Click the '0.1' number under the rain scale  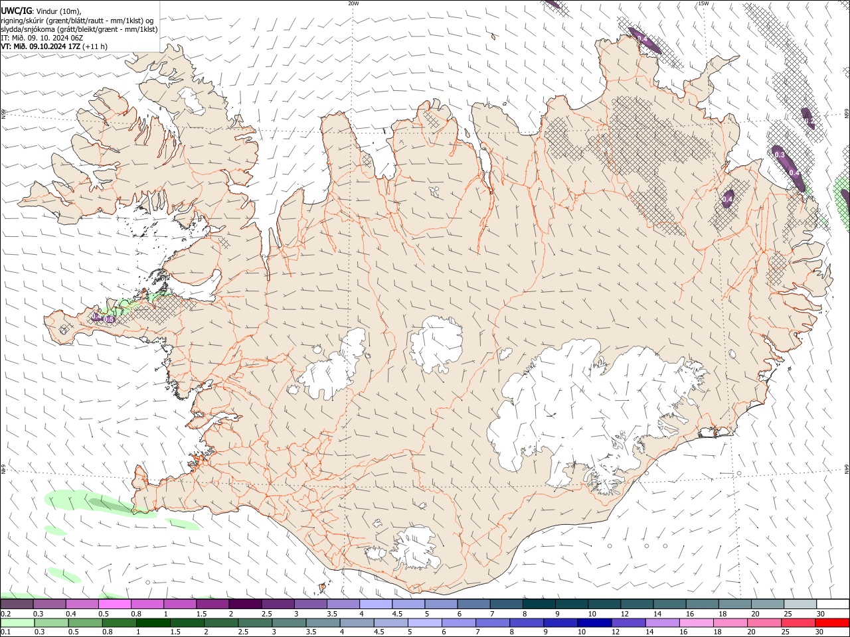5,632
